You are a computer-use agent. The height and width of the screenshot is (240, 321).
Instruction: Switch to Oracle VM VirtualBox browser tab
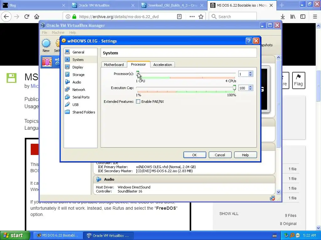(x=103, y=5)
